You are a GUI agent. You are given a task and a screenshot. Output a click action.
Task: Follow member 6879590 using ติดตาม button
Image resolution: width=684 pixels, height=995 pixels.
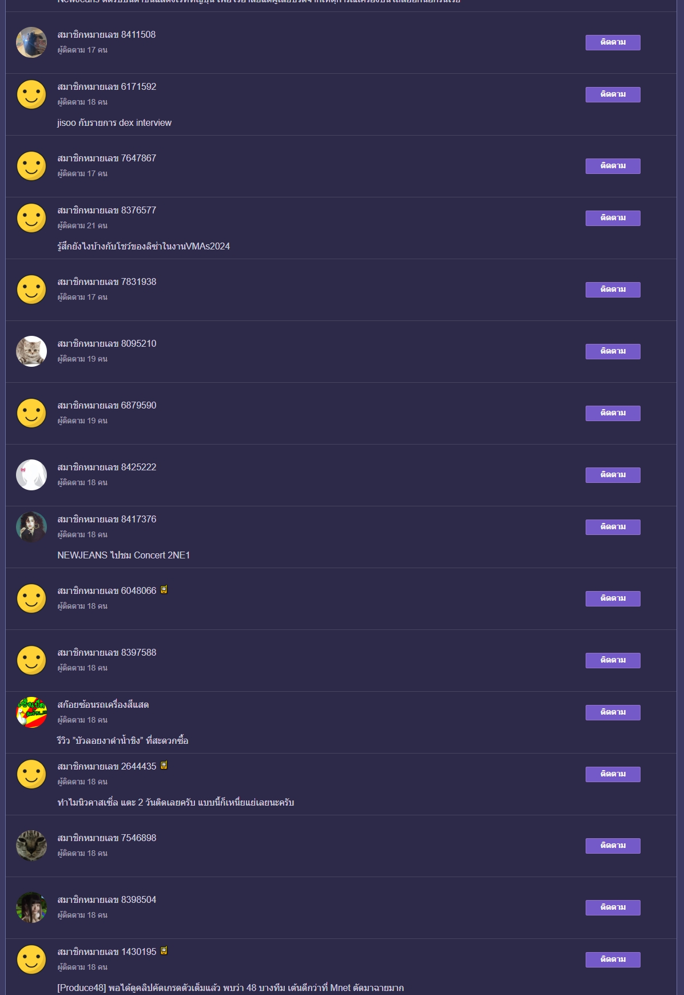[x=613, y=413]
